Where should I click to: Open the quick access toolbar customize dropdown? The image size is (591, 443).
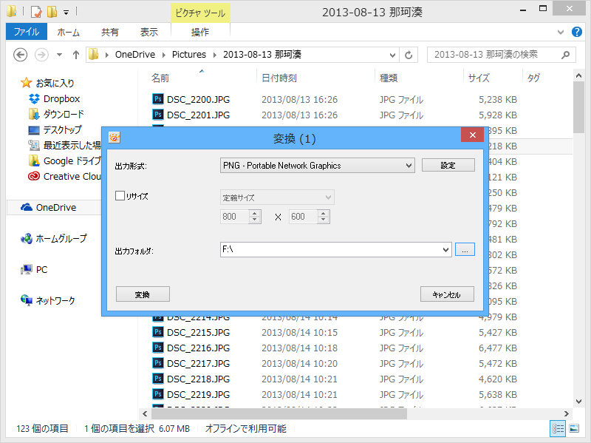tap(66, 13)
